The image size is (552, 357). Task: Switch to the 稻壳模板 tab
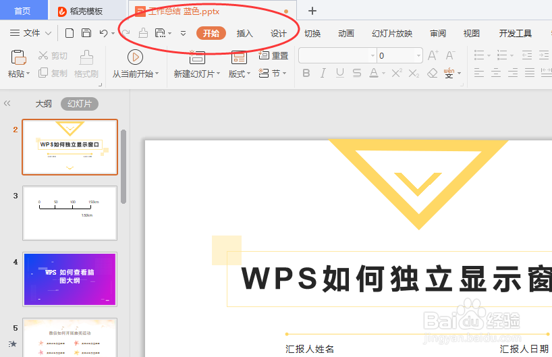(x=80, y=11)
